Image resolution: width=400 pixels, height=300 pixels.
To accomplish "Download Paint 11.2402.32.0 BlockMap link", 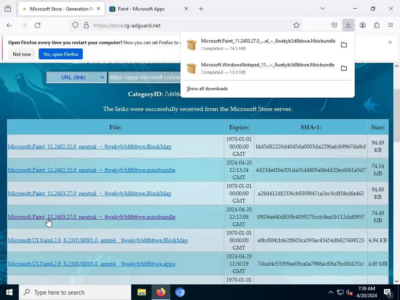I will click(x=89, y=146).
